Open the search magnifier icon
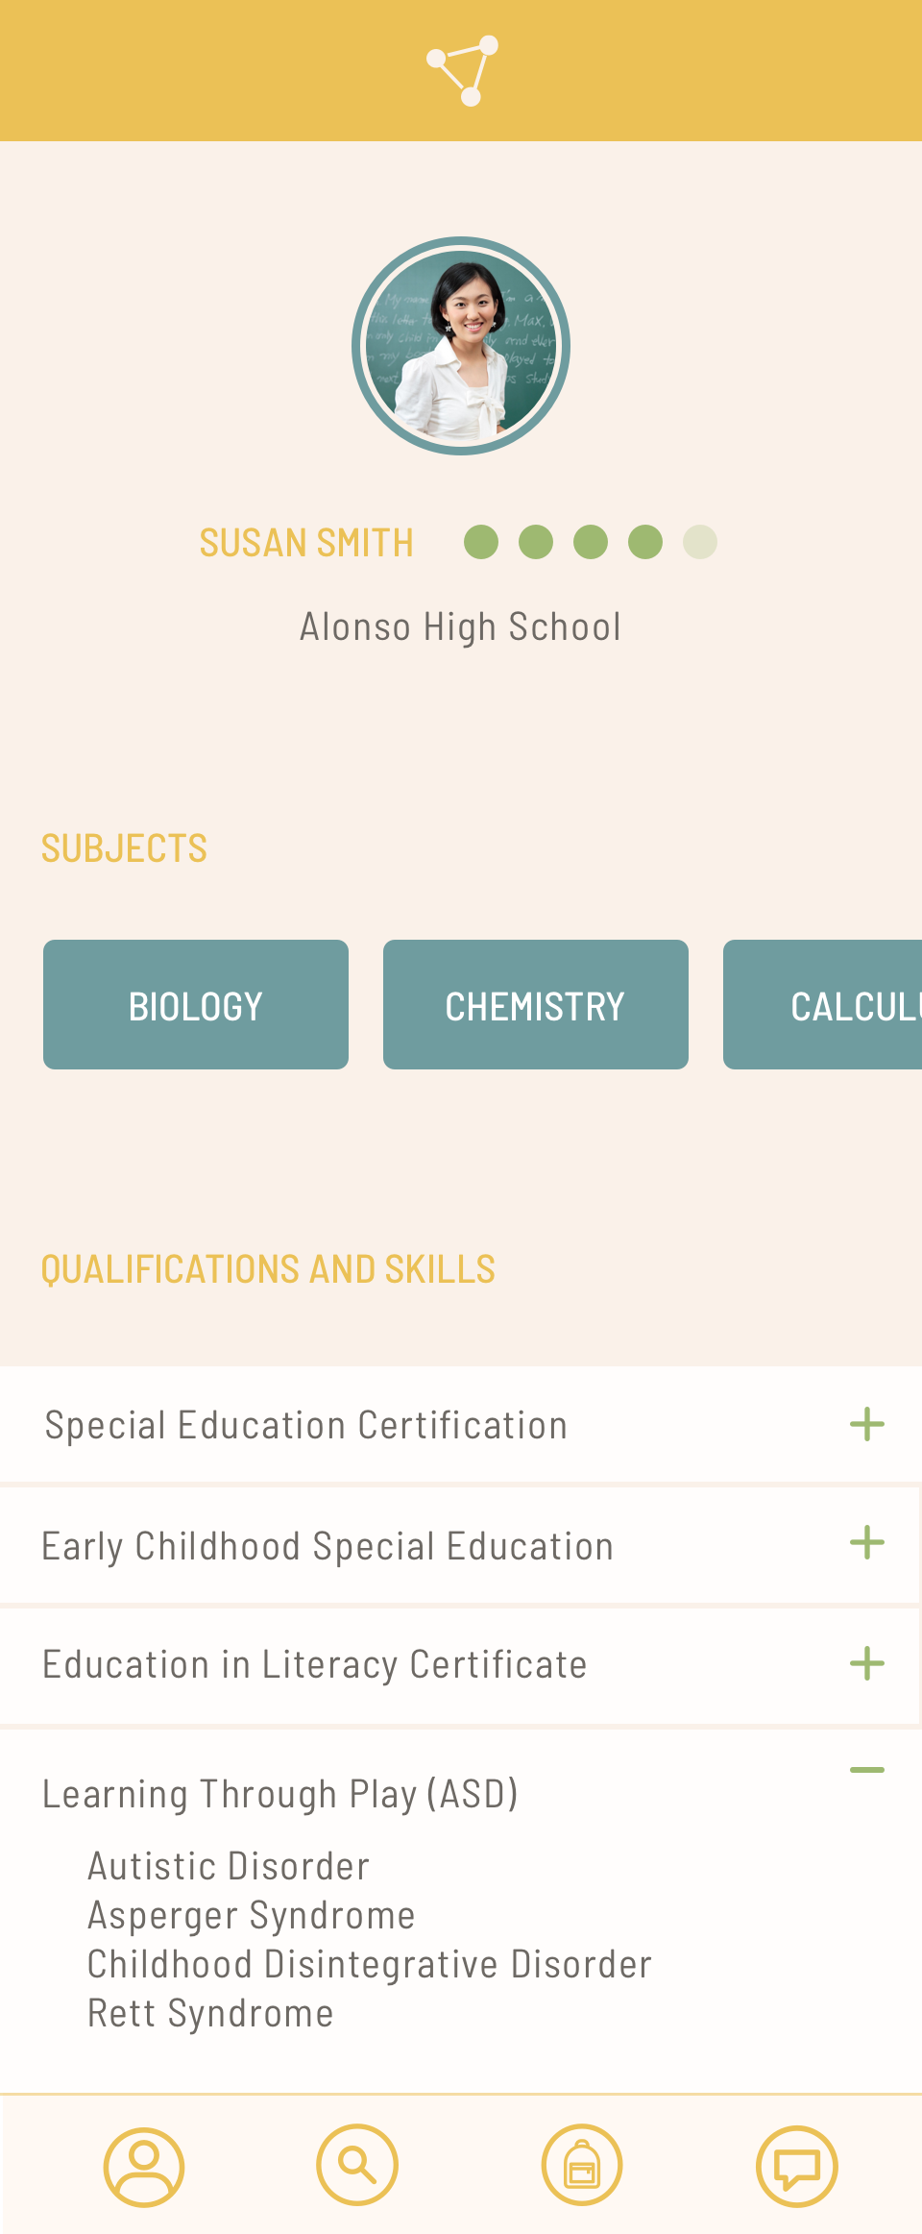 click(357, 2165)
